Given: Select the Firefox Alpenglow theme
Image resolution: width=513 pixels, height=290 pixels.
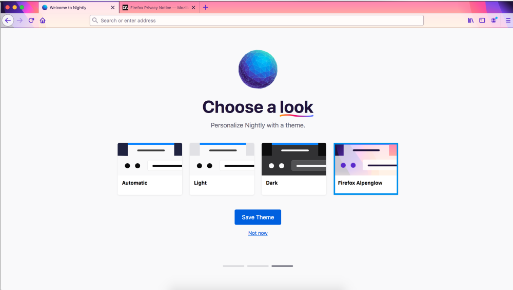Looking at the screenshot, I should click(366, 169).
